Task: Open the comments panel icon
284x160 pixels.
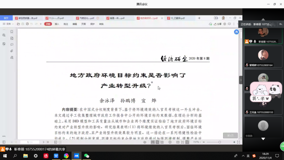Action: point(12,45)
